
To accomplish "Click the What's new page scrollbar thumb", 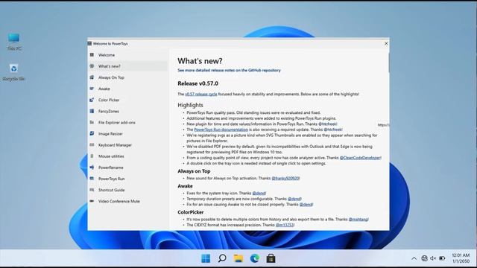I will click(x=388, y=63).
